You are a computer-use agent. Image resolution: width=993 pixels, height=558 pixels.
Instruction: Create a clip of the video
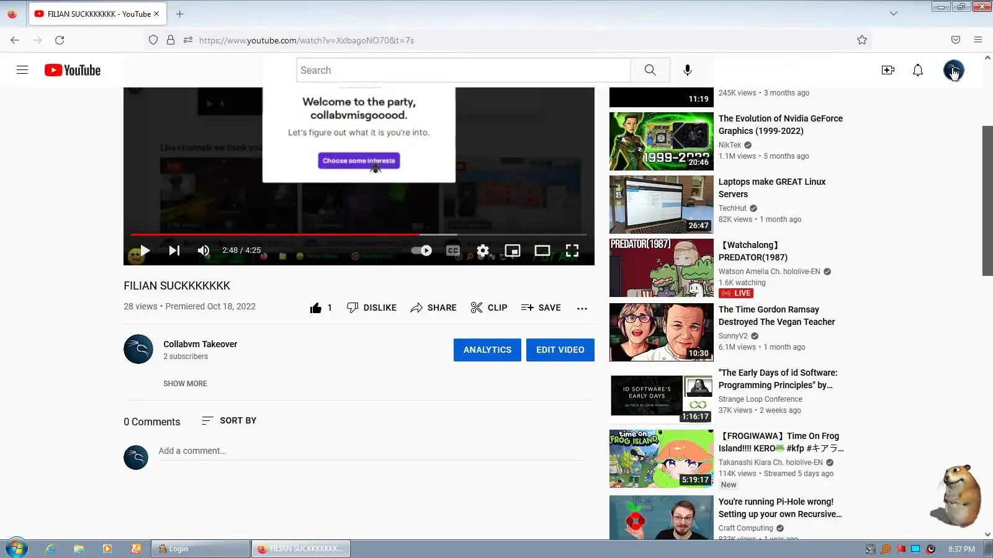coord(489,308)
